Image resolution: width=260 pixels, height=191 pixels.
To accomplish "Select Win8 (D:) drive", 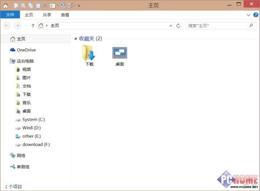I will point(31,128).
